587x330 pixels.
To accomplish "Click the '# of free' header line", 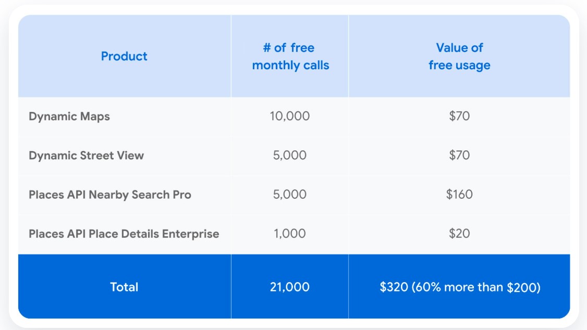I will click(x=289, y=48).
